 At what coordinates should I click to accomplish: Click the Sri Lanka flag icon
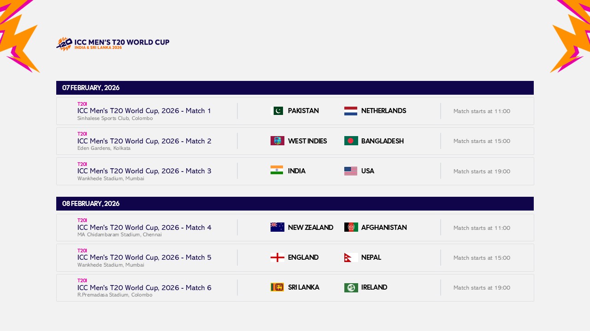click(277, 287)
